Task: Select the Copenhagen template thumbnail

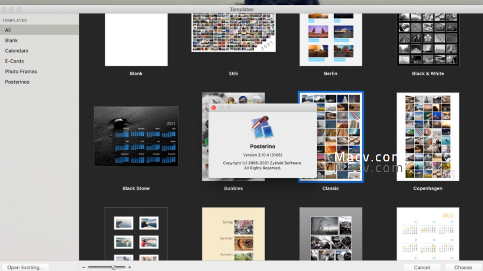Action: [x=428, y=137]
